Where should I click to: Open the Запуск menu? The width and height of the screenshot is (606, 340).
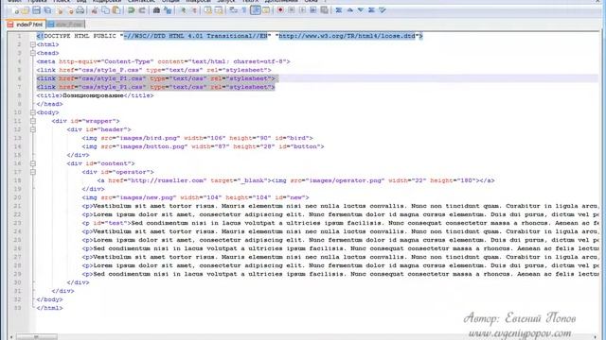click(x=225, y=1)
